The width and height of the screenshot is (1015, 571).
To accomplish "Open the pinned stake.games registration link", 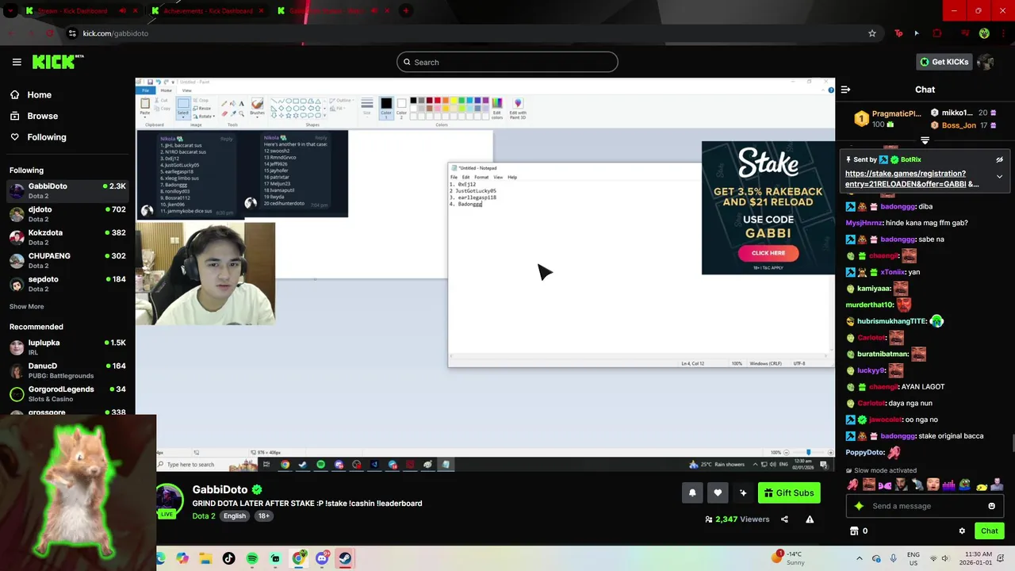I will [x=912, y=178].
